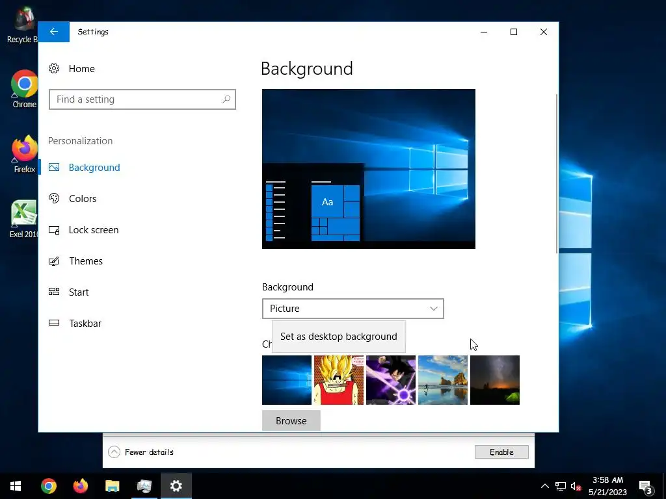Click Enable in the window behind Settings
The width and height of the screenshot is (666, 499).
(x=501, y=452)
